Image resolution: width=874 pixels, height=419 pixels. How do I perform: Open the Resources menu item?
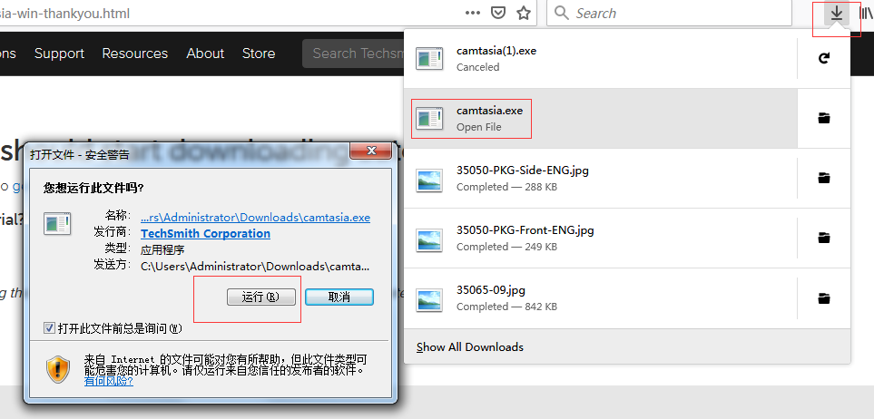pyautogui.click(x=134, y=54)
